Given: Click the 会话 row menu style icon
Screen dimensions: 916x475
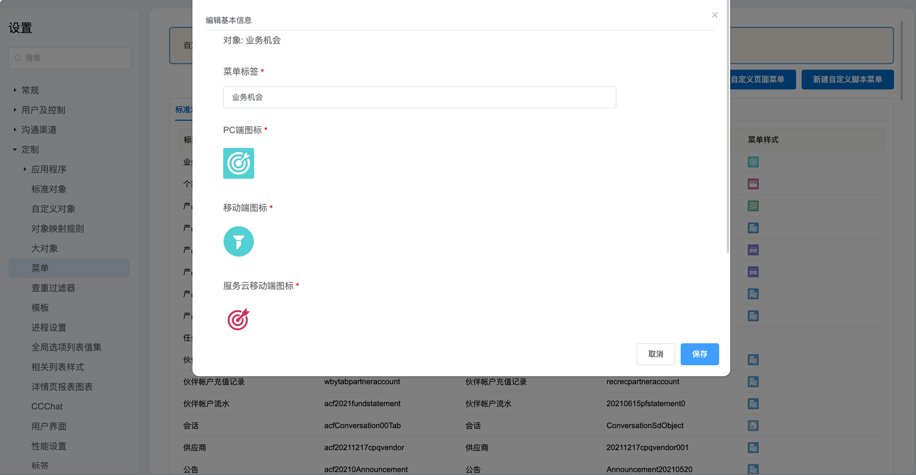Looking at the screenshot, I should [x=753, y=426].
